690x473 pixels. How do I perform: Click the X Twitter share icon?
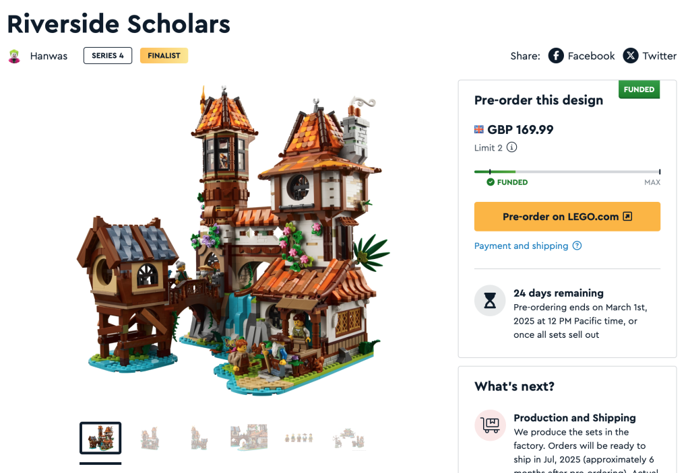point(630,56)
